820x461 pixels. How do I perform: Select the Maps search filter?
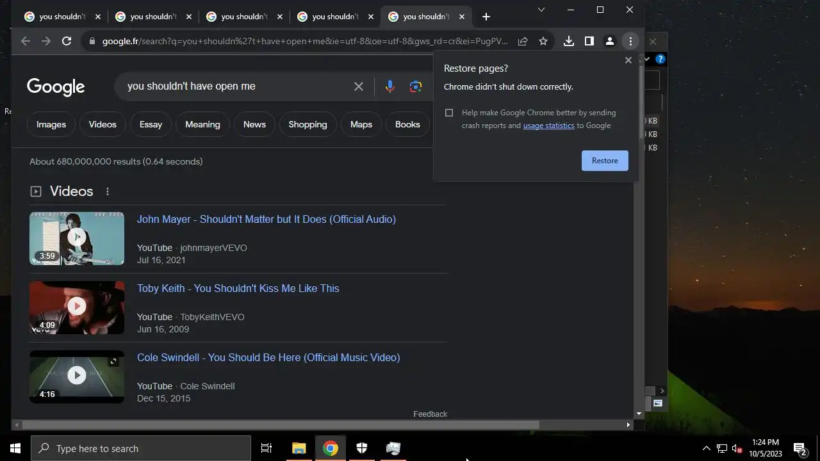click(361, 124)
